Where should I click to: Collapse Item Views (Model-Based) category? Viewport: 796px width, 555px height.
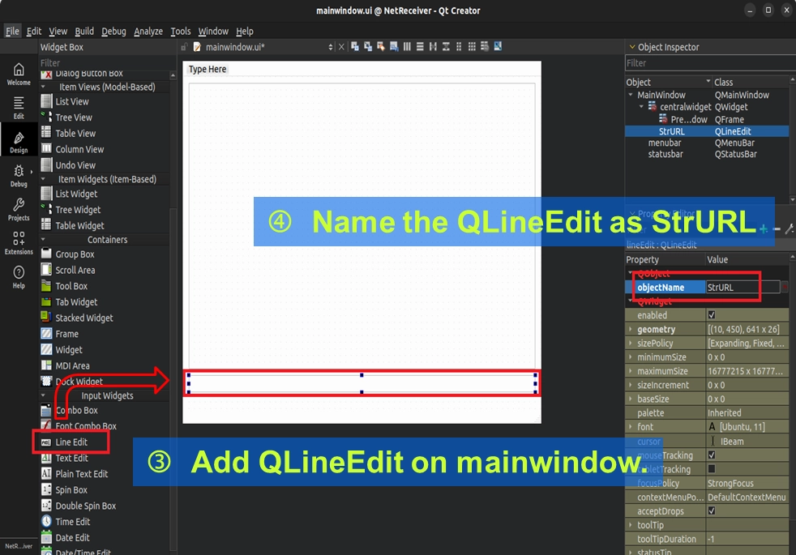pos(43,87)
